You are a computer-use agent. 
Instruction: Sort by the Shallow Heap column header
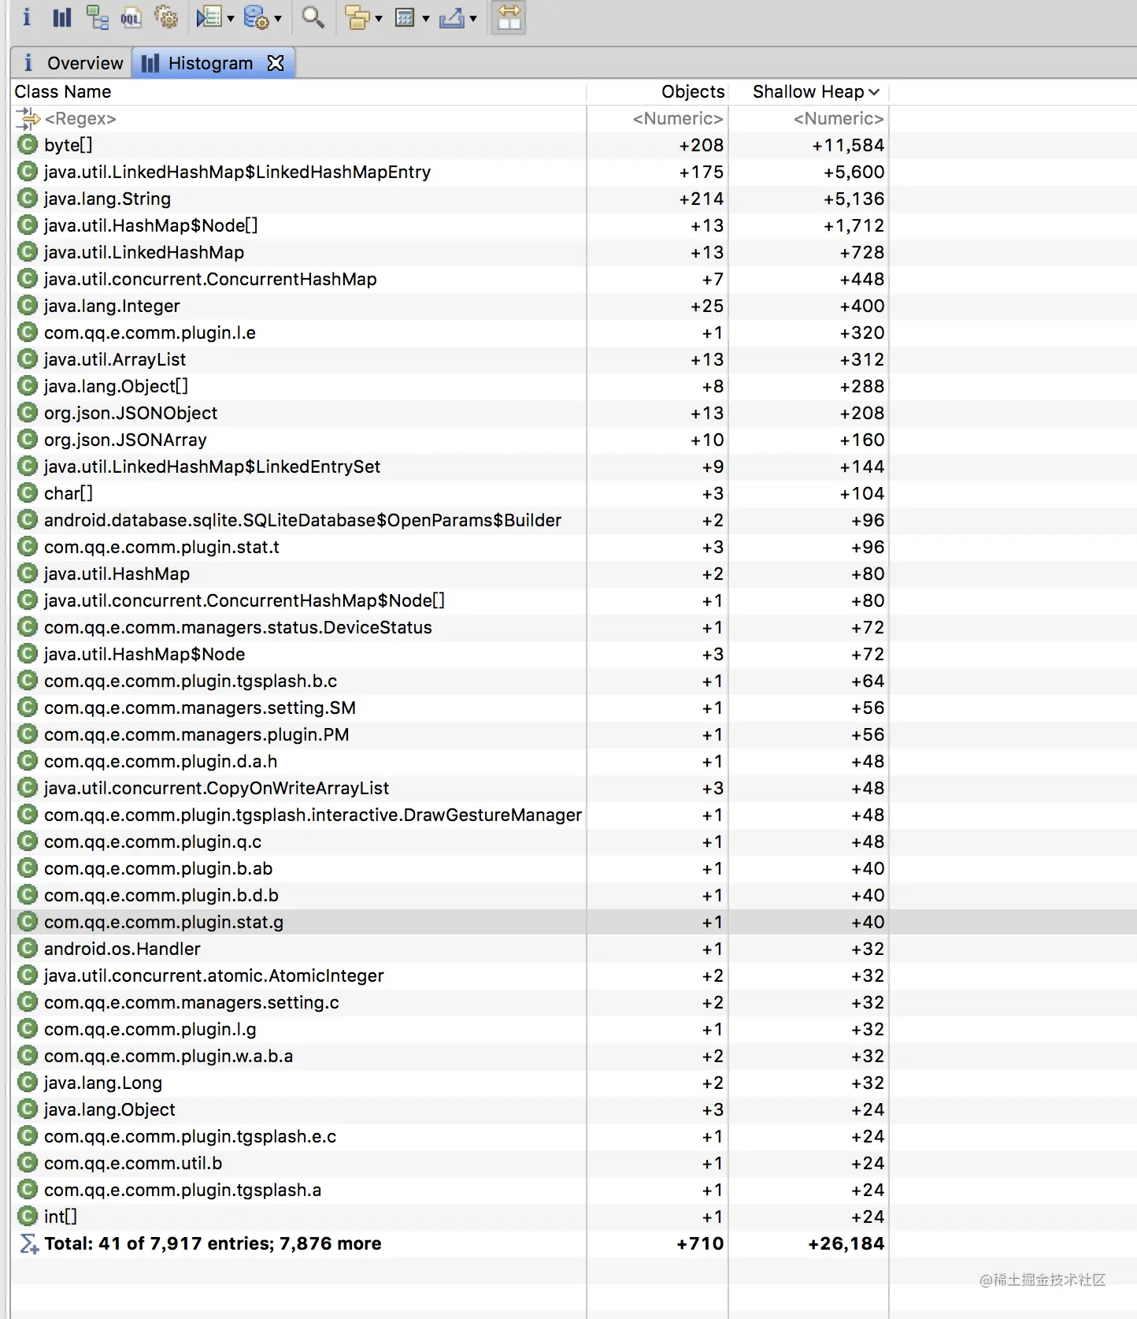click(808, 92)
